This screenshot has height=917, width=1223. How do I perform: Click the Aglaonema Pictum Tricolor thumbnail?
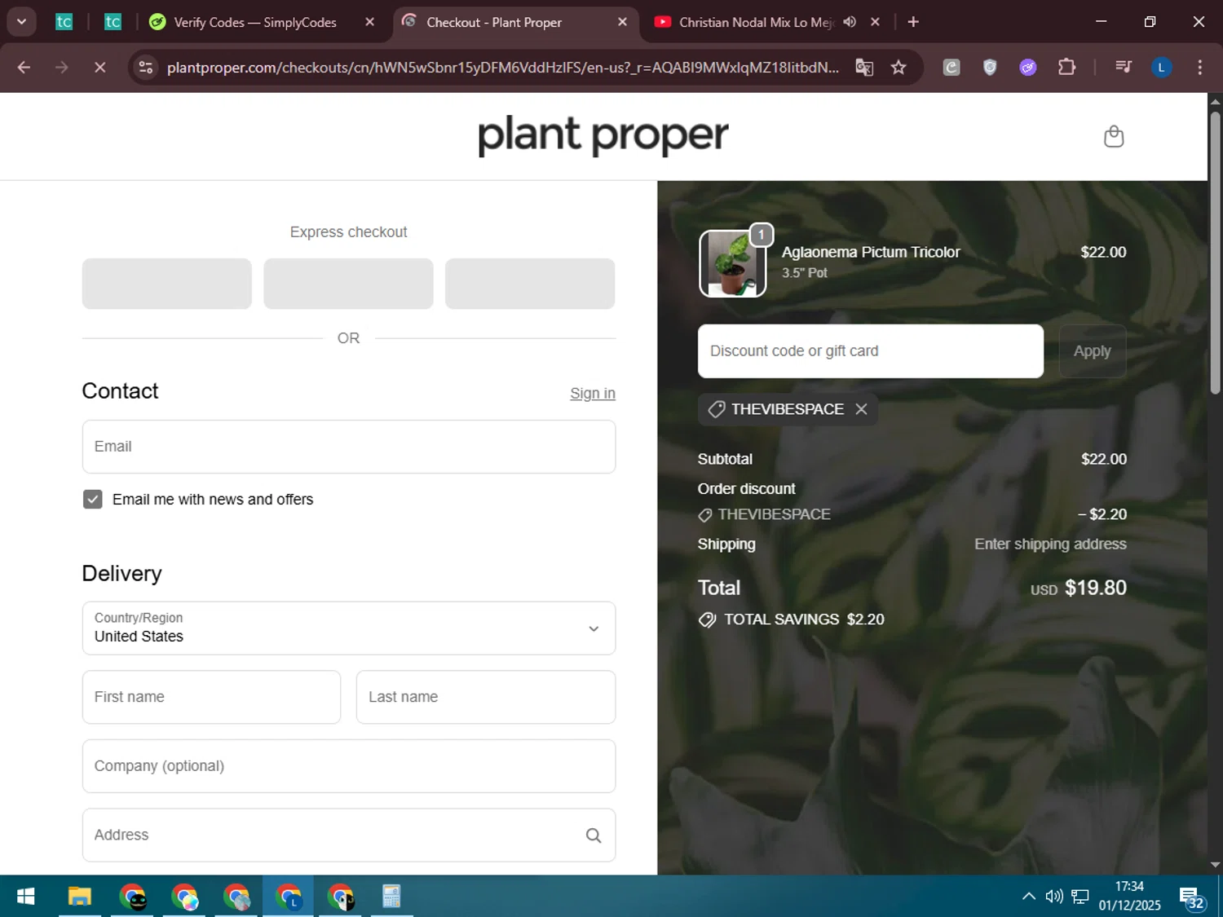coord(732,263)
